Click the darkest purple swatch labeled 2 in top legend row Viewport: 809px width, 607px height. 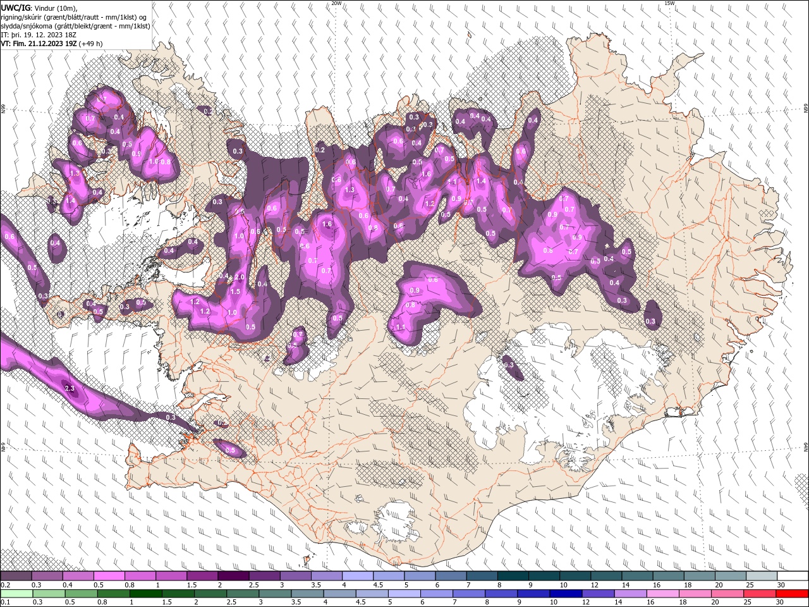(x=233, y=576)
